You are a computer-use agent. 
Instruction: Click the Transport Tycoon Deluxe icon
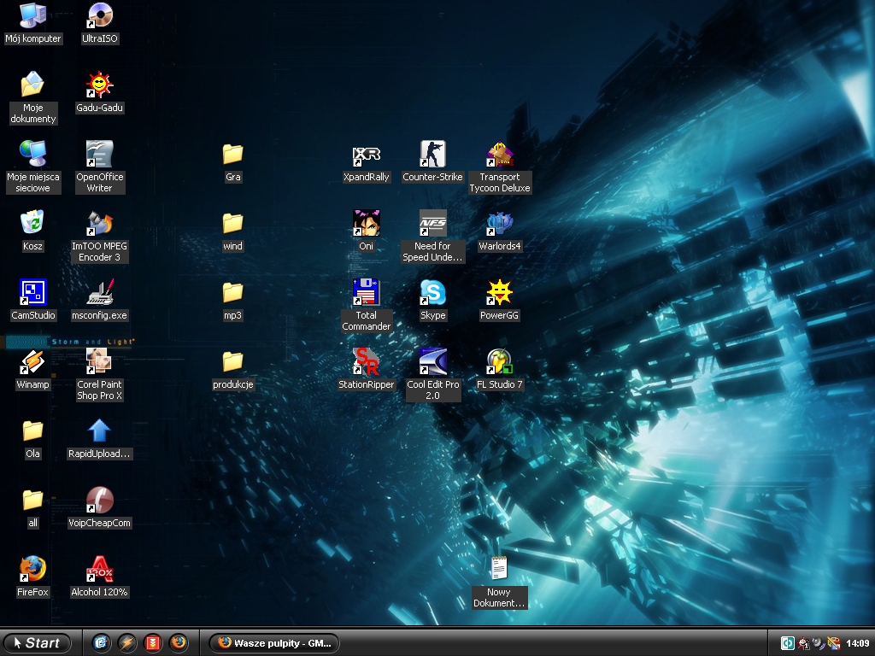coord(499,155)
